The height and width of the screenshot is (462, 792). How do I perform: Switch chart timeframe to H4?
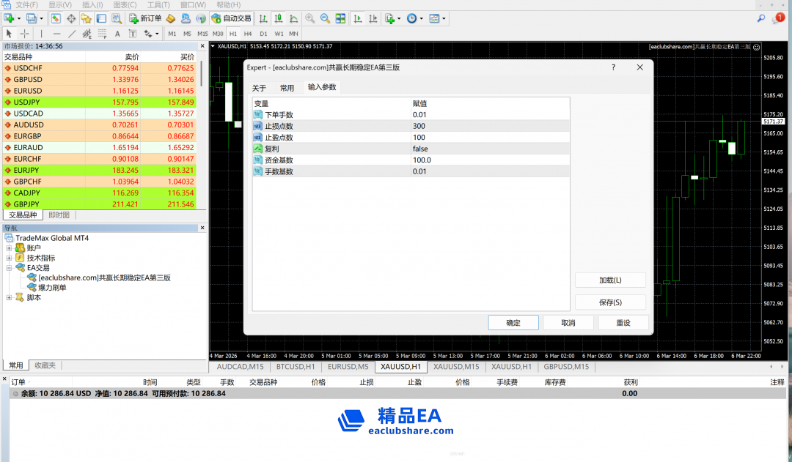click(x=248, y=34)
